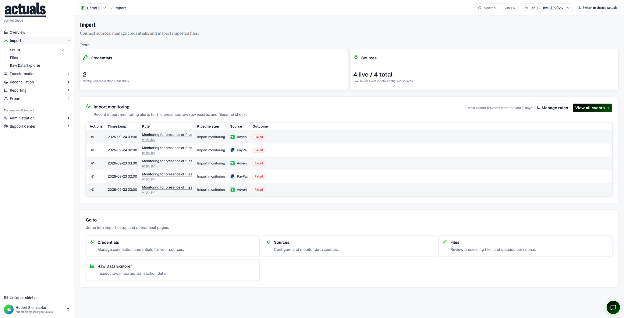Click the PayPal logo in the 2026-09-24 row

(232, 150)
